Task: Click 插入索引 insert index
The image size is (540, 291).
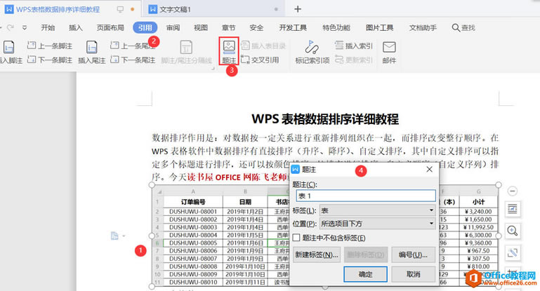Action: 354,46
